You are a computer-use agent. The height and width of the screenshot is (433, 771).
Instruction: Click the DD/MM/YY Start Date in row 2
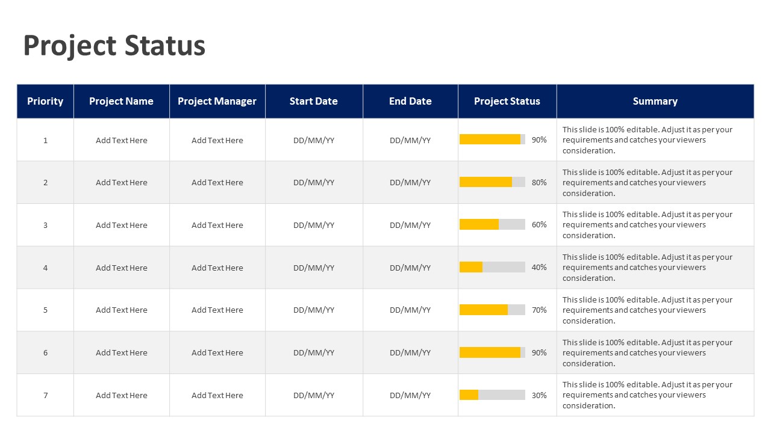click(314, 182)
